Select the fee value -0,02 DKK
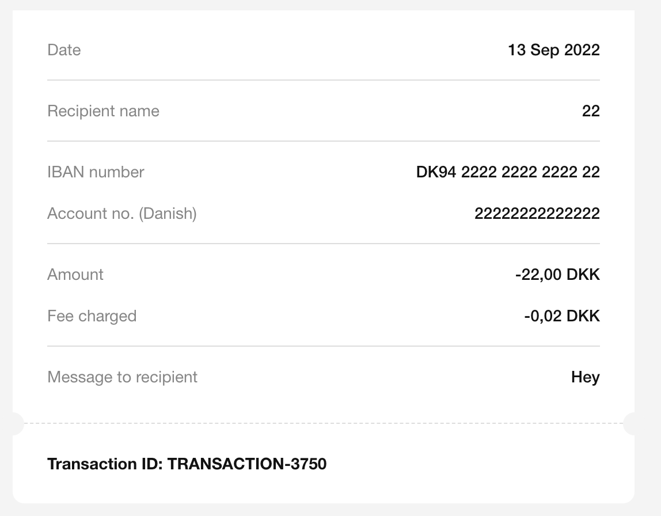The height and width of the screenshot is (516, 661). [x=562, y=316]
